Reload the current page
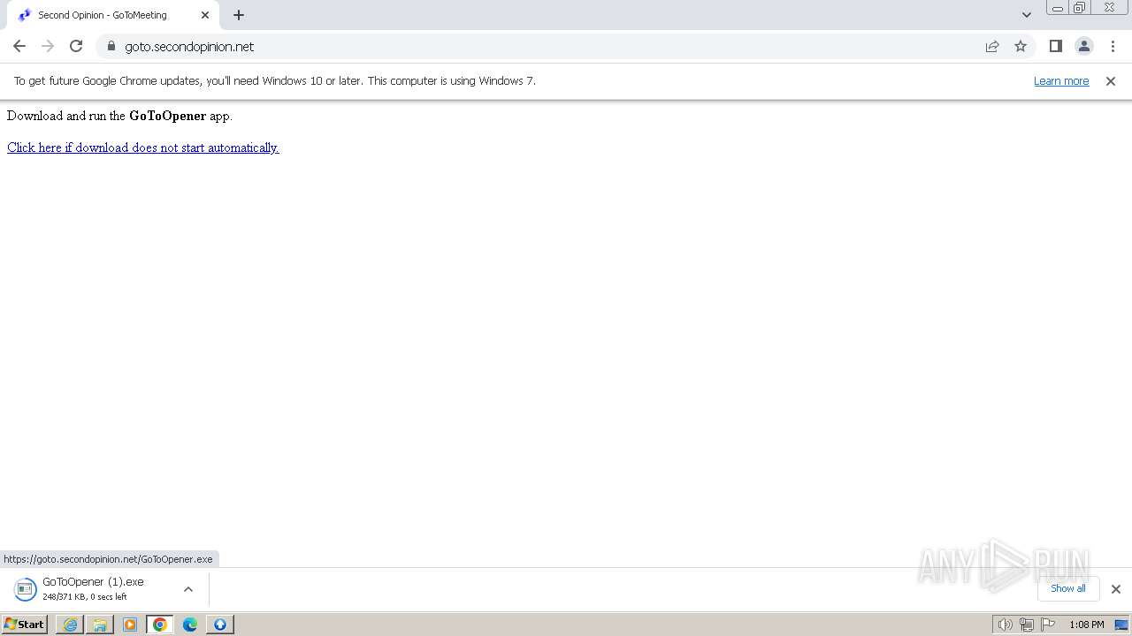The image size is (1132, 636). 76,46
